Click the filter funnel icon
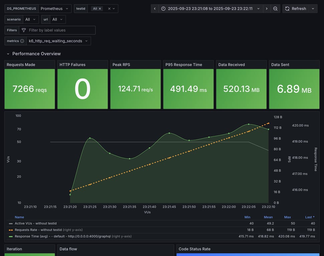The image size is (324, 256). (24, 30)
